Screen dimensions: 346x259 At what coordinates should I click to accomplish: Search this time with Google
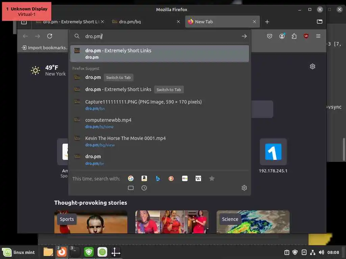(x=131, y=178)
